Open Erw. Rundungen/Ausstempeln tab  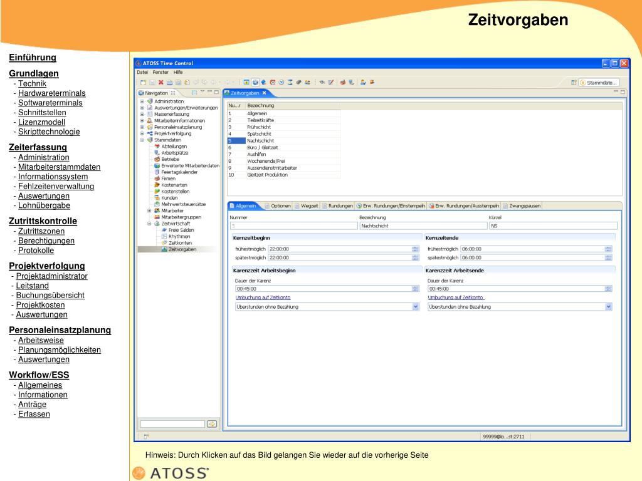(x=464, y=205)
